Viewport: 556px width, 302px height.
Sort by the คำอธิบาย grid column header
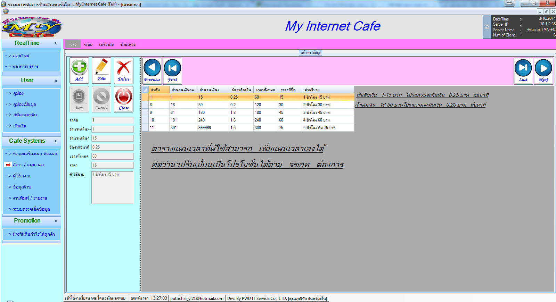point(328,90)
